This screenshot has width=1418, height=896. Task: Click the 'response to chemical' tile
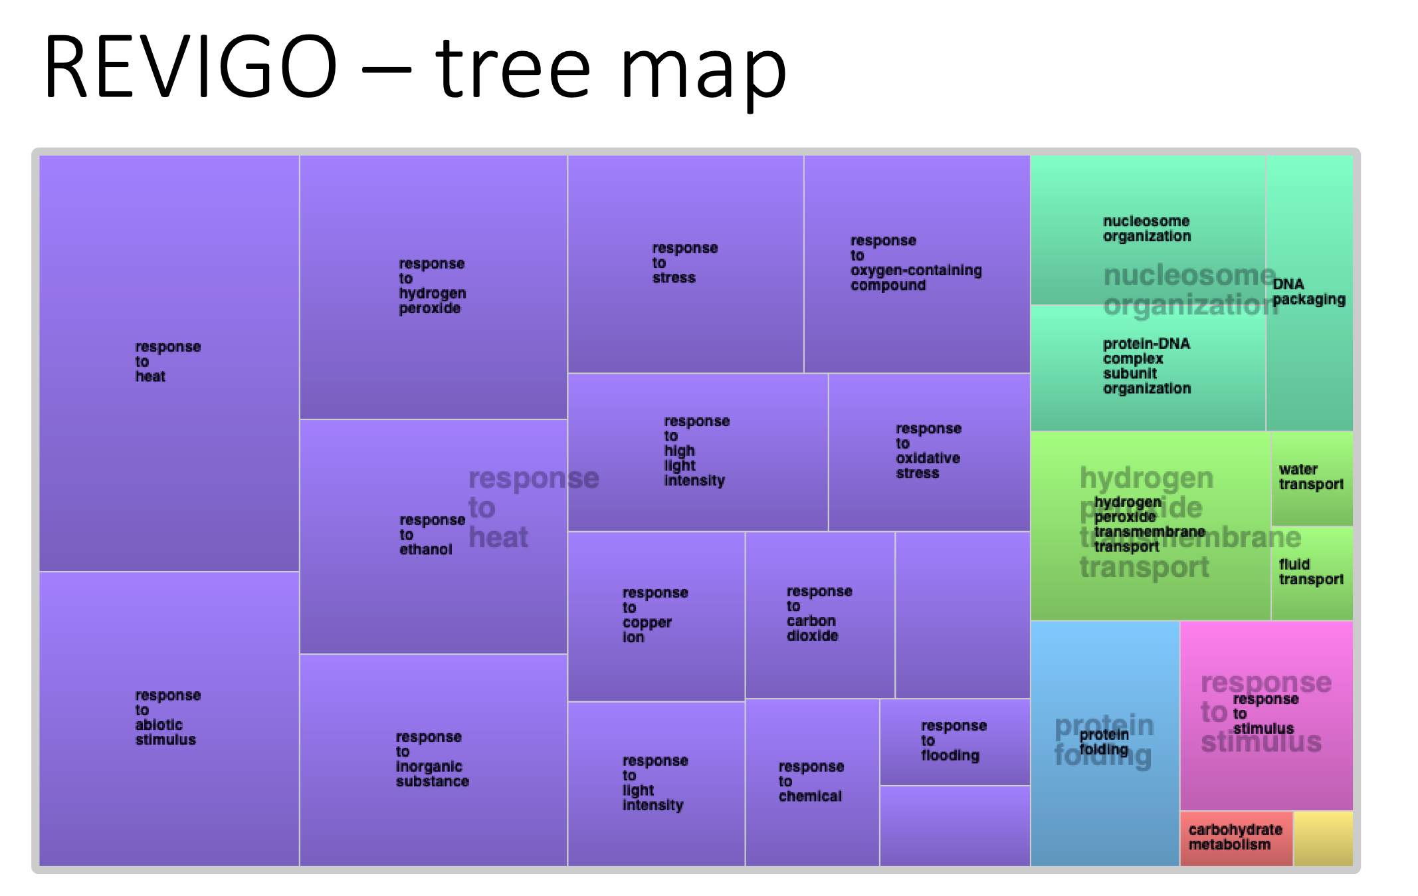coord(812,782)
